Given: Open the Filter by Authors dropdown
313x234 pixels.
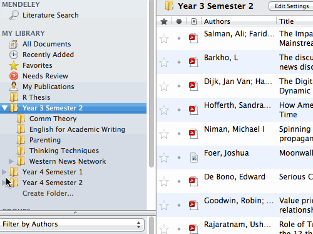Looking at the screenshot, I should [72, 225].
